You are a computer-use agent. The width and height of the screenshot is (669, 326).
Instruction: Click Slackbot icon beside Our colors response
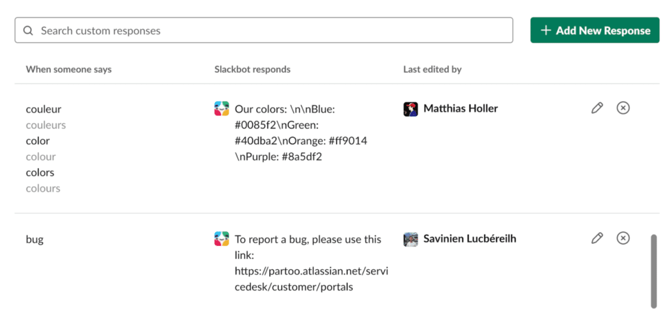click(221, 108)
